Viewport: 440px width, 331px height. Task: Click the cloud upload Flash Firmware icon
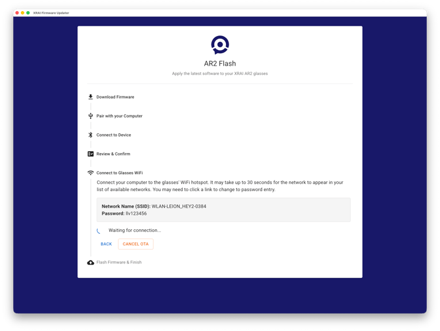pyautogui.click(x=91, y=262)
